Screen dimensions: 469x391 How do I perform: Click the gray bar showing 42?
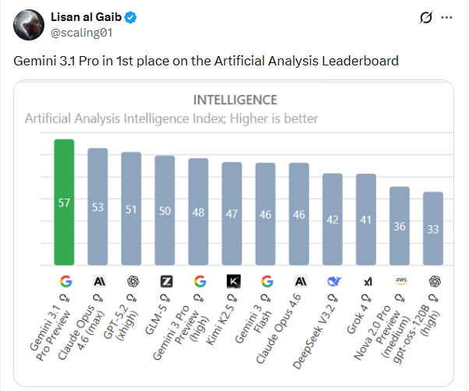click(333, 219)
